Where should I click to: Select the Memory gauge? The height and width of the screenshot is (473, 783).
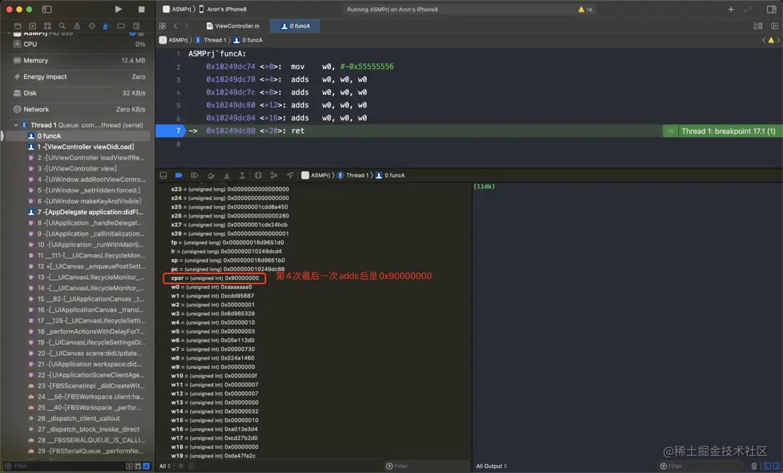click(80, 61)
